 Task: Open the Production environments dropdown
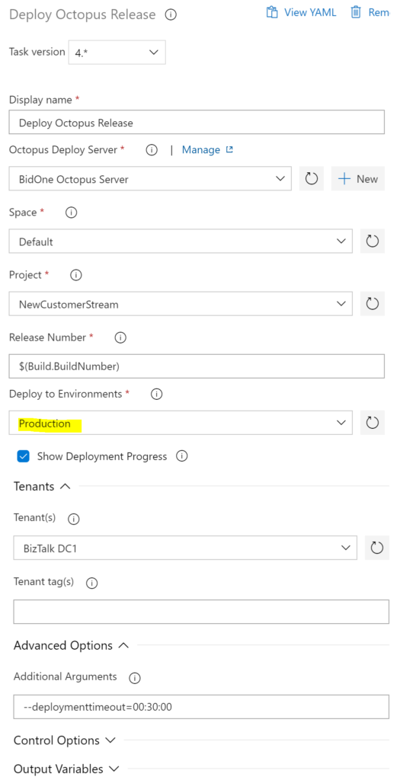(181, 423)
